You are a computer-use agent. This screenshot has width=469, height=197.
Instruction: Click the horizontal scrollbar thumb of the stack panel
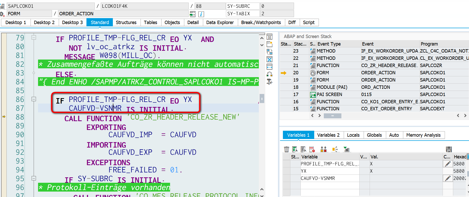(332, 116)
